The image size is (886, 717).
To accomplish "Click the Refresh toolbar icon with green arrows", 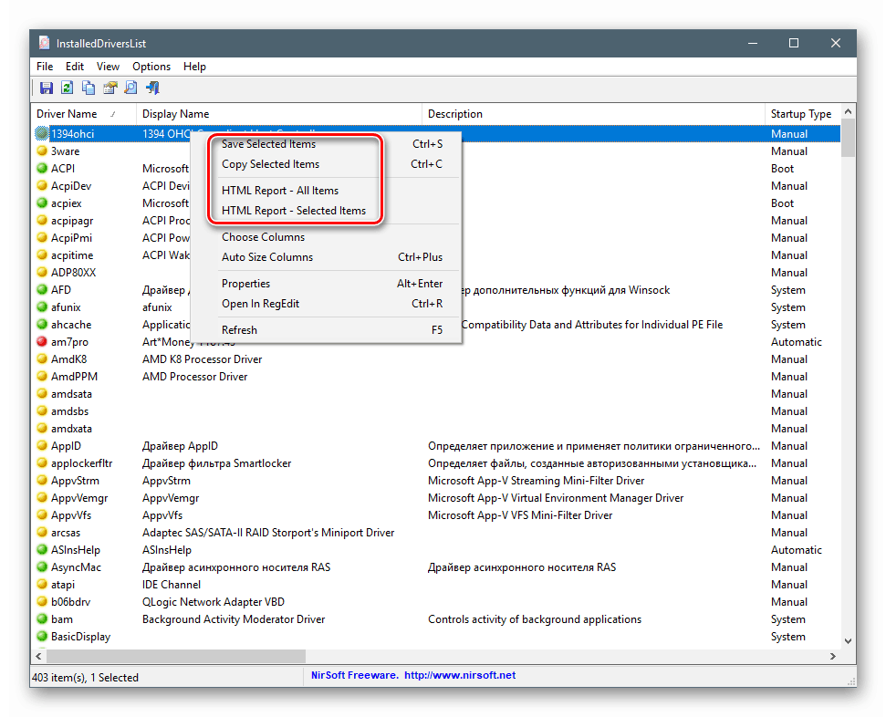I will 67,88.
